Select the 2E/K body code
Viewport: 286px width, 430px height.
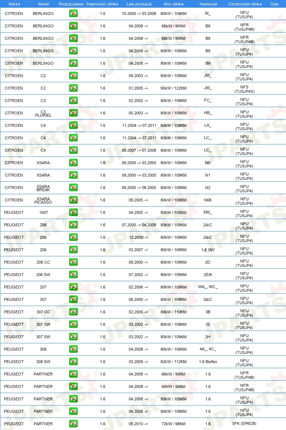point(208,275)
